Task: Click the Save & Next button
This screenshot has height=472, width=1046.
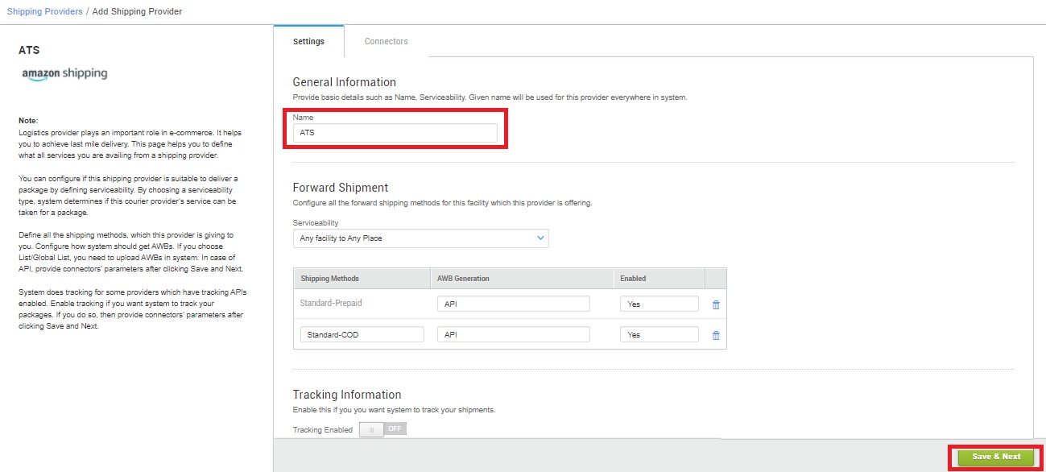Action: 996,457
